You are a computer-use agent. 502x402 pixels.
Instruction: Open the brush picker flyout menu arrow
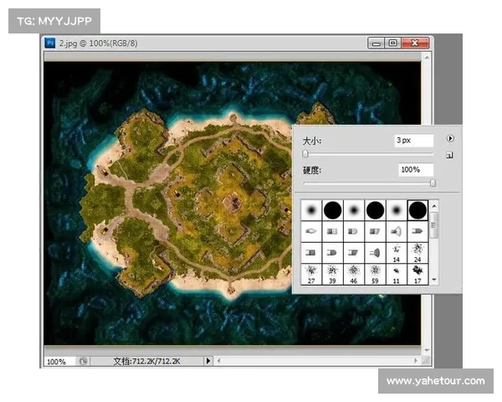450,138
